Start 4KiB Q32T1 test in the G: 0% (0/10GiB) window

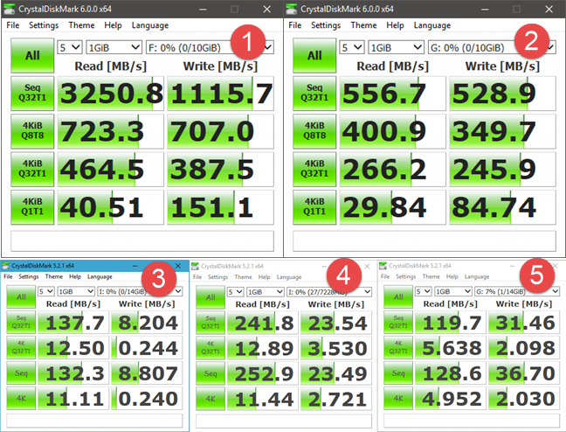click(x=314, y=169)
